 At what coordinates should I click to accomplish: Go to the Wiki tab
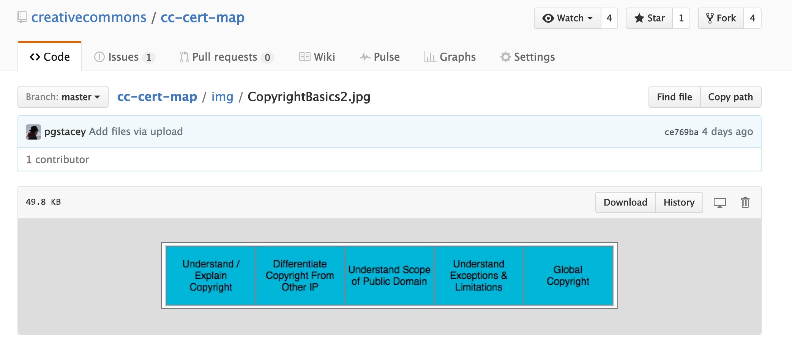pos(317,57)
